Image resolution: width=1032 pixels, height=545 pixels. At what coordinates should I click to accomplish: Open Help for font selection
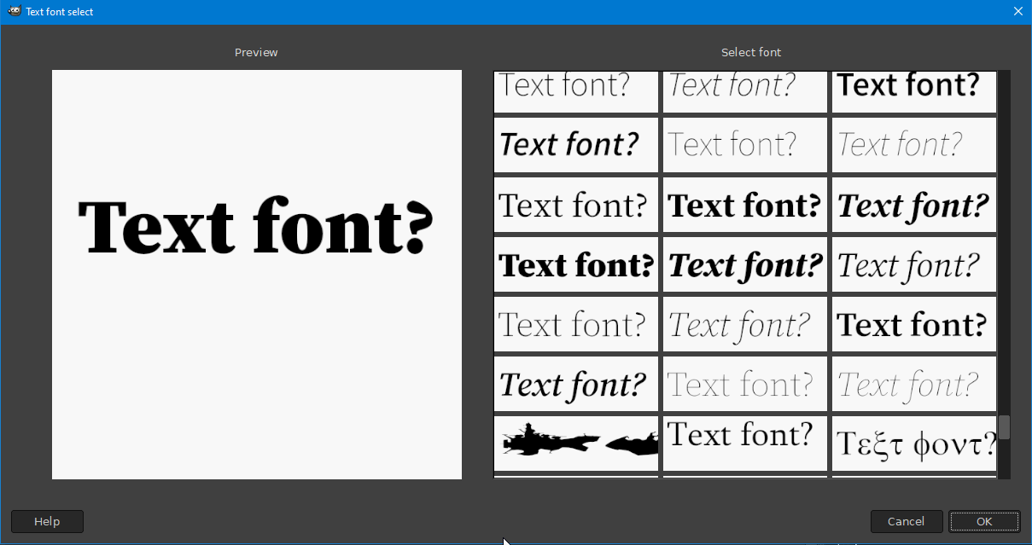click(x=47, y=521)
